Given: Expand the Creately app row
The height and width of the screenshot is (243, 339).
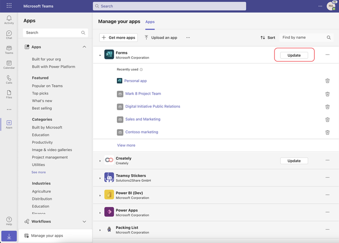Looking at the screenshot, I should tap(100, 161).
